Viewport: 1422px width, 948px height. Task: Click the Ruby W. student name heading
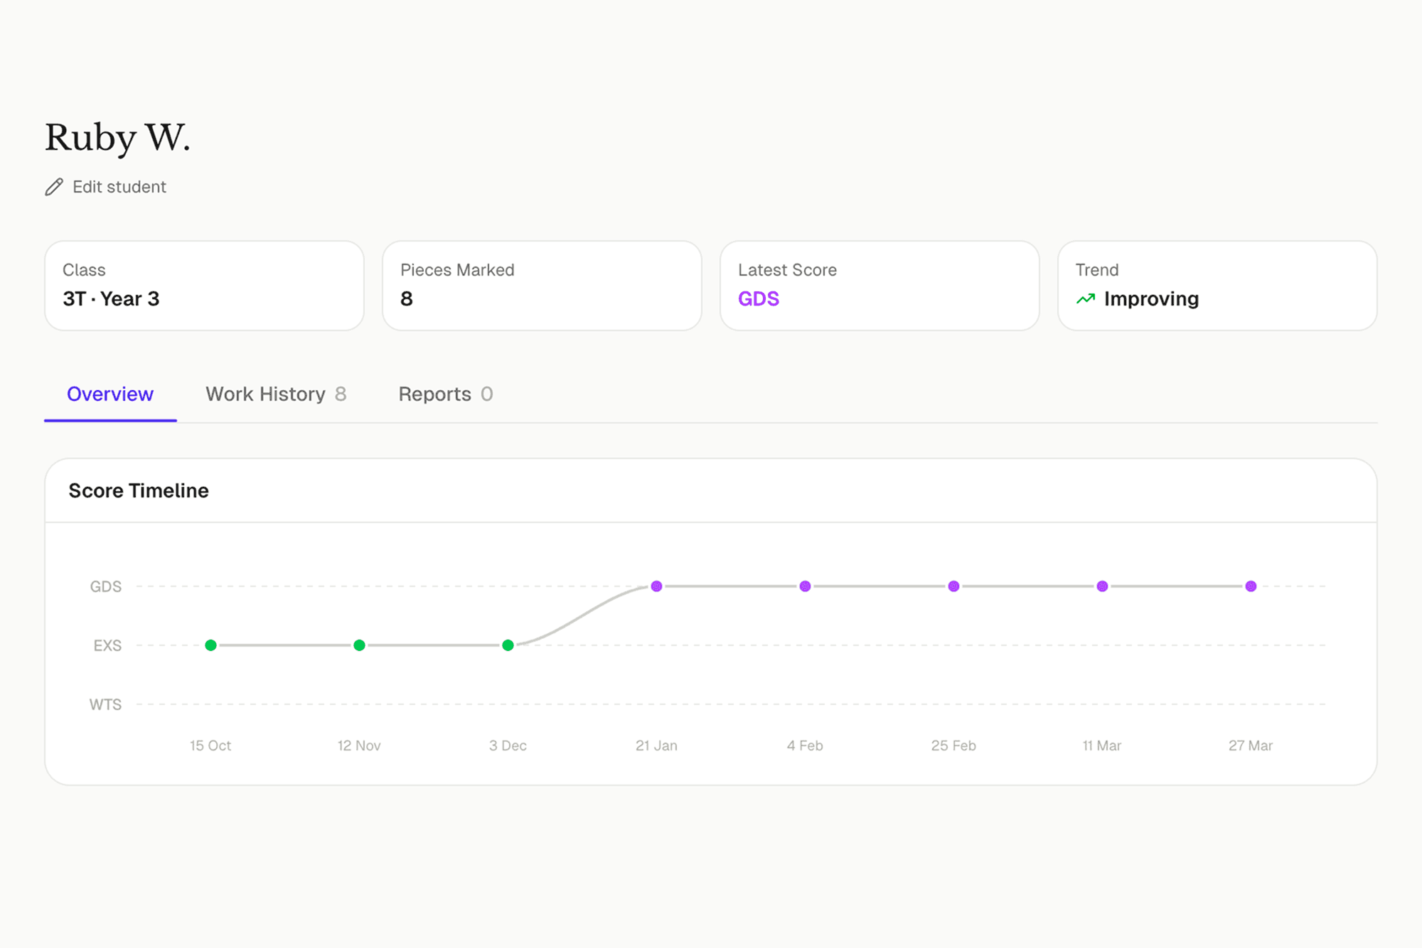(x=117, y=137)
